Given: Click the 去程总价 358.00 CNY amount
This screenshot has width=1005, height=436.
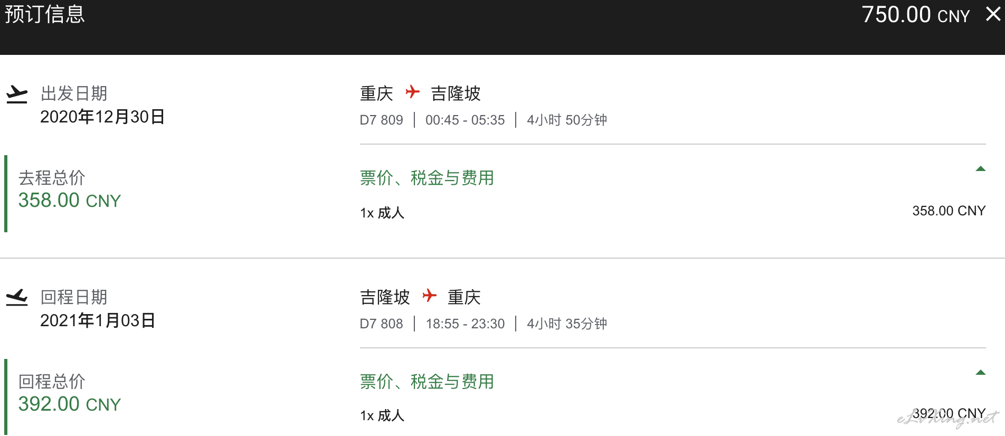Looking at the screenshot, I should [x=70, y=201].
